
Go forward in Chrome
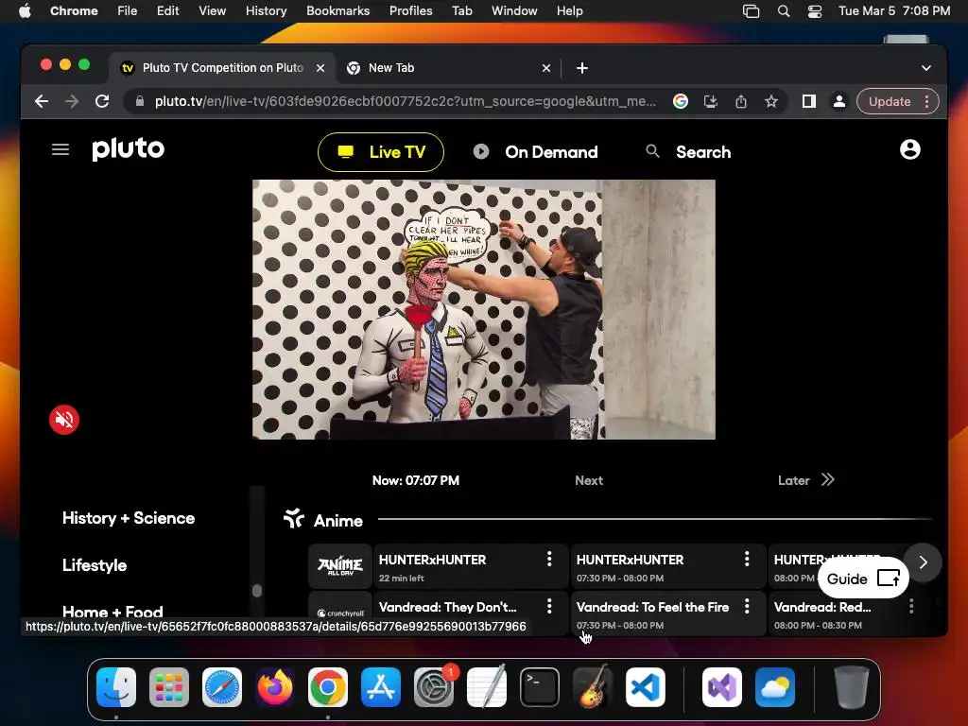(72, 101)
